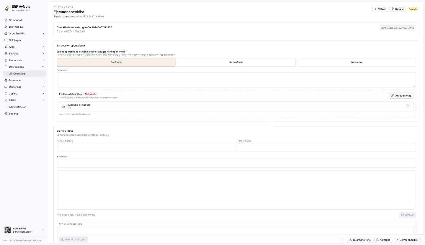
Task: Open the Sanidad menu section
Action: point(24,54)
